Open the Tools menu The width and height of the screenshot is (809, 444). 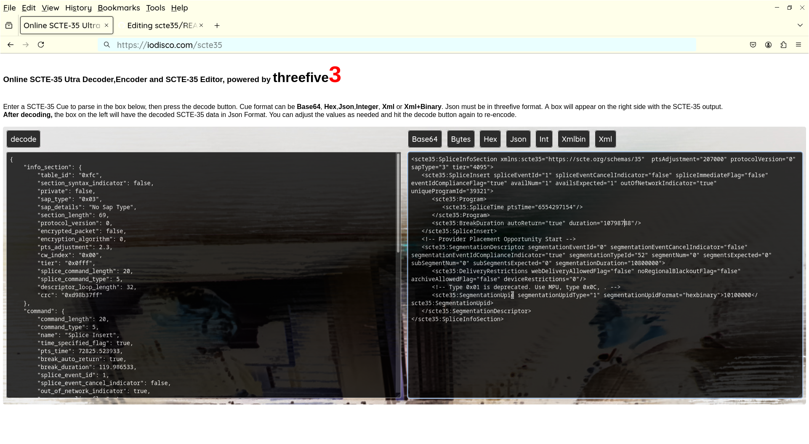[155, 8]
